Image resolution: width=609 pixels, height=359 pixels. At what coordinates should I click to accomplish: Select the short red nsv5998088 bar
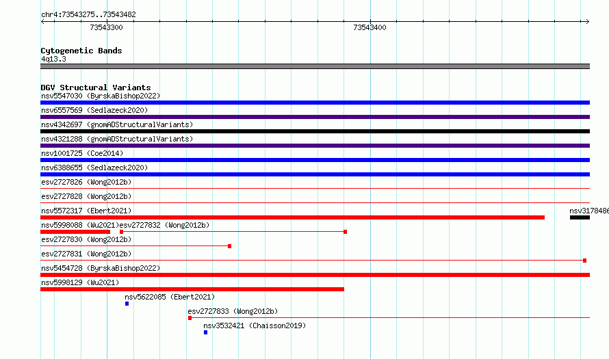point(75,232)
